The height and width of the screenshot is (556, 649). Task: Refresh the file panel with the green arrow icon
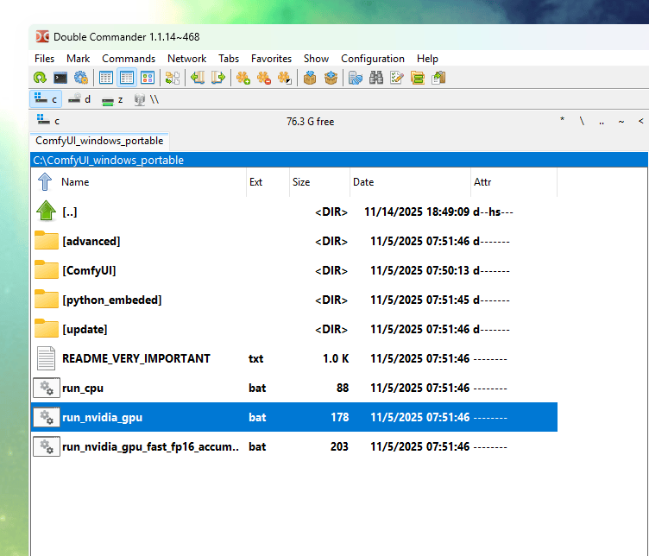[x=40, y=78]
